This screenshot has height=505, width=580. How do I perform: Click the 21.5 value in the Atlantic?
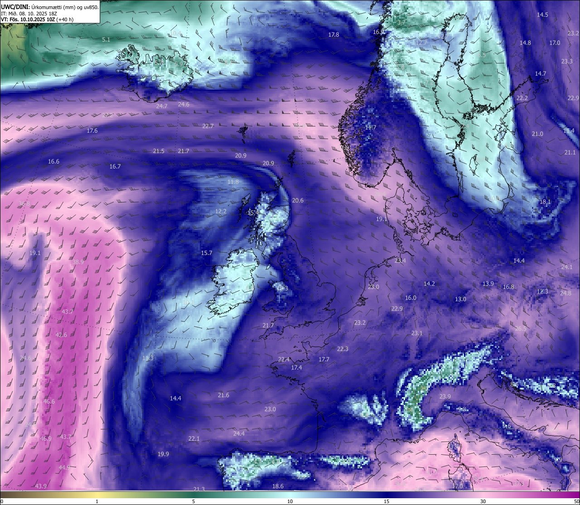159,151
